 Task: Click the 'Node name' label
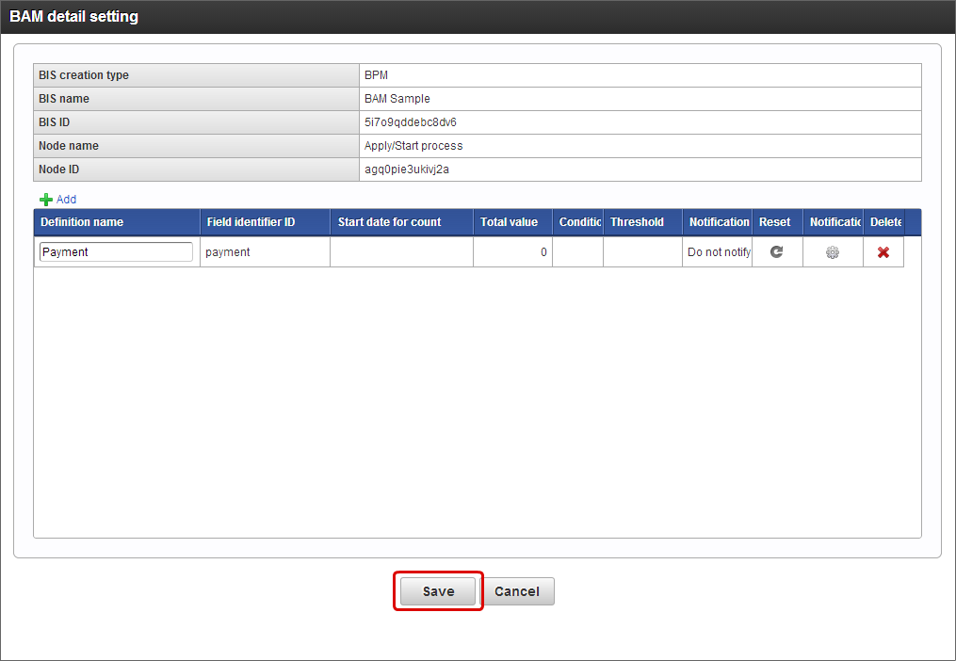(68, 146)
